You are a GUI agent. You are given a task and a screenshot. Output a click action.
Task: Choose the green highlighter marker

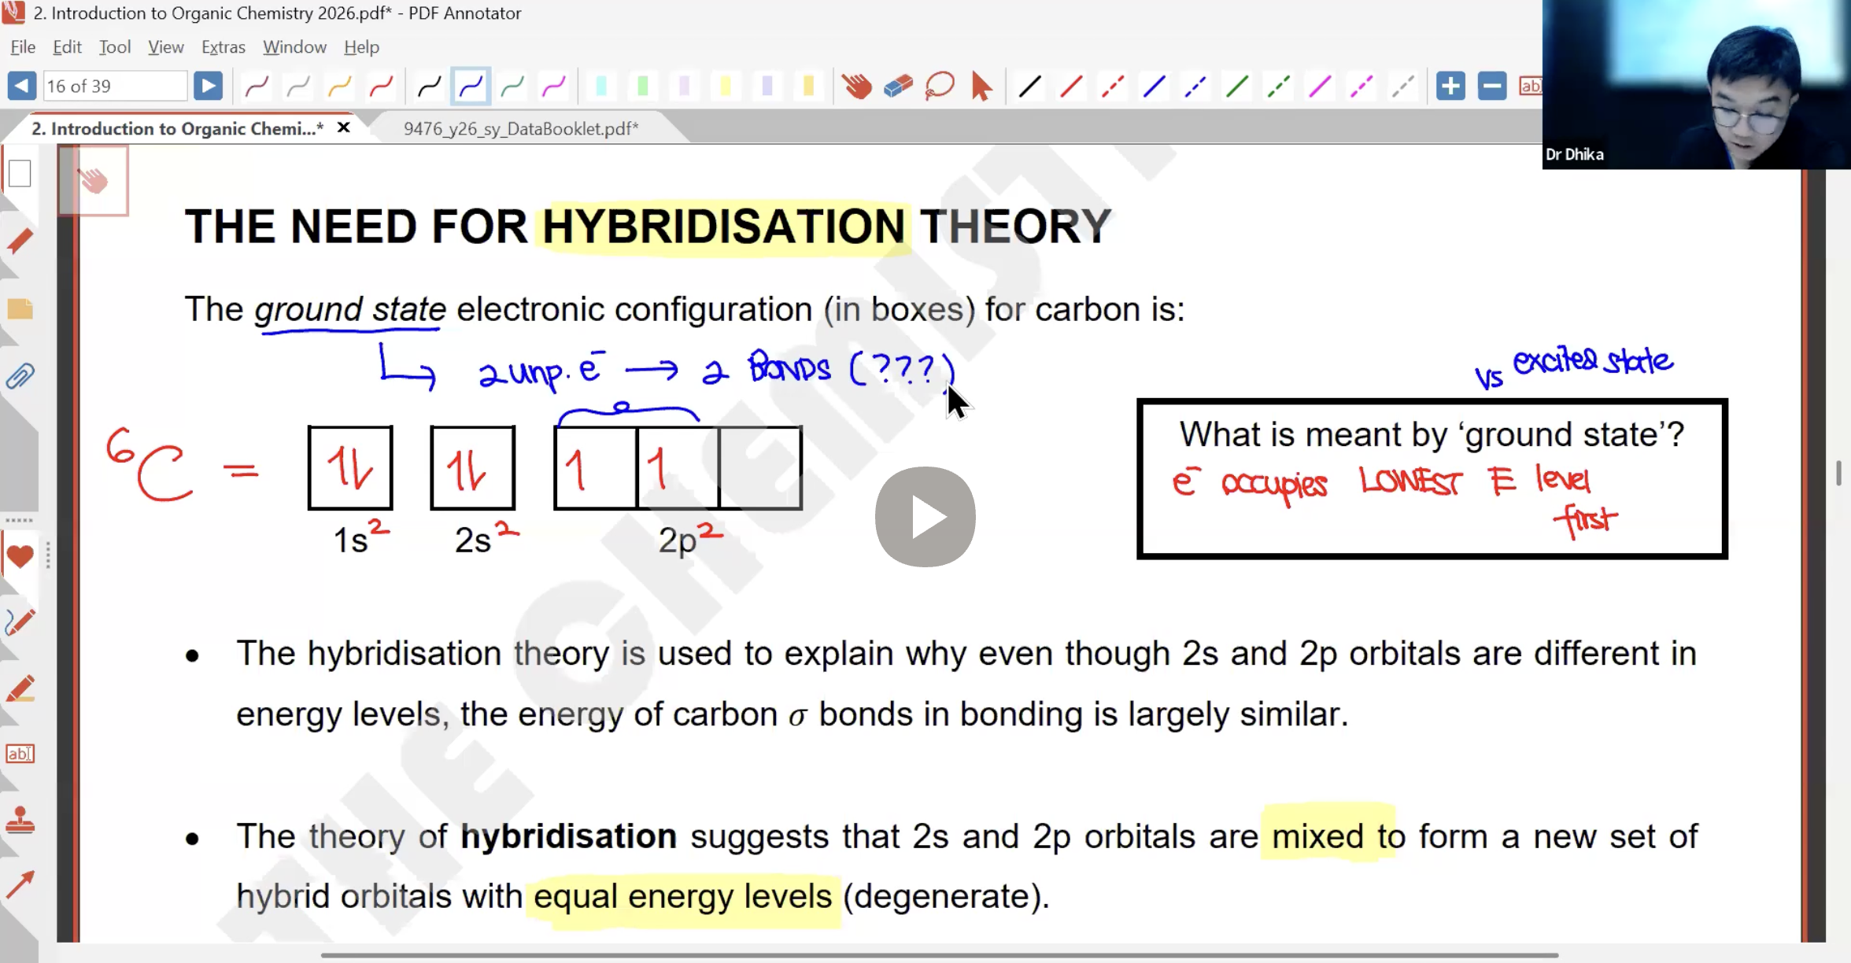point(642,87)
